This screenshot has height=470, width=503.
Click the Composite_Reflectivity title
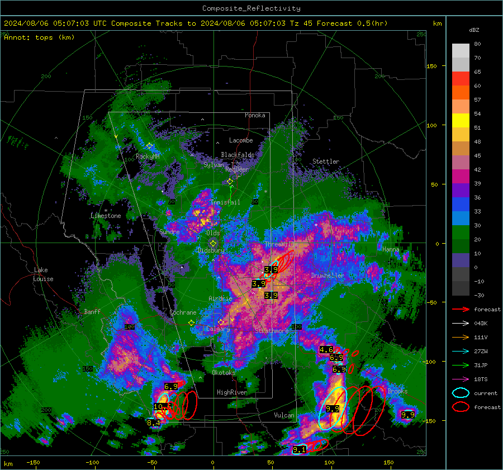click(x=251, y=8)
